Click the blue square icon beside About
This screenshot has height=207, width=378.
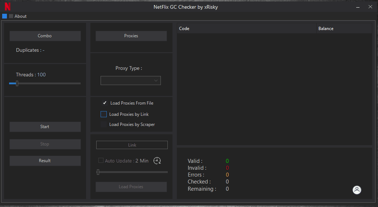click(x=4, y=16)
